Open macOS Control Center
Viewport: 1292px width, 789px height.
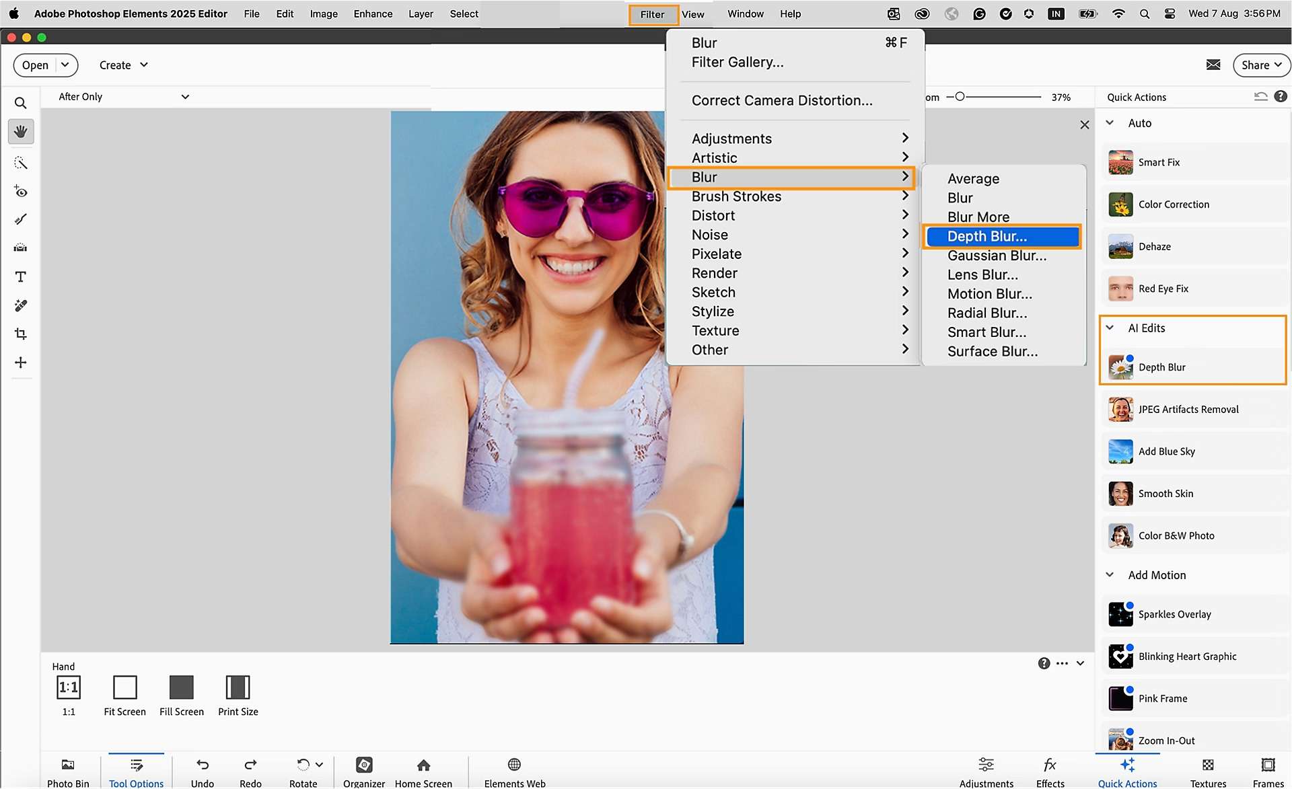(x=1170, y=13)
